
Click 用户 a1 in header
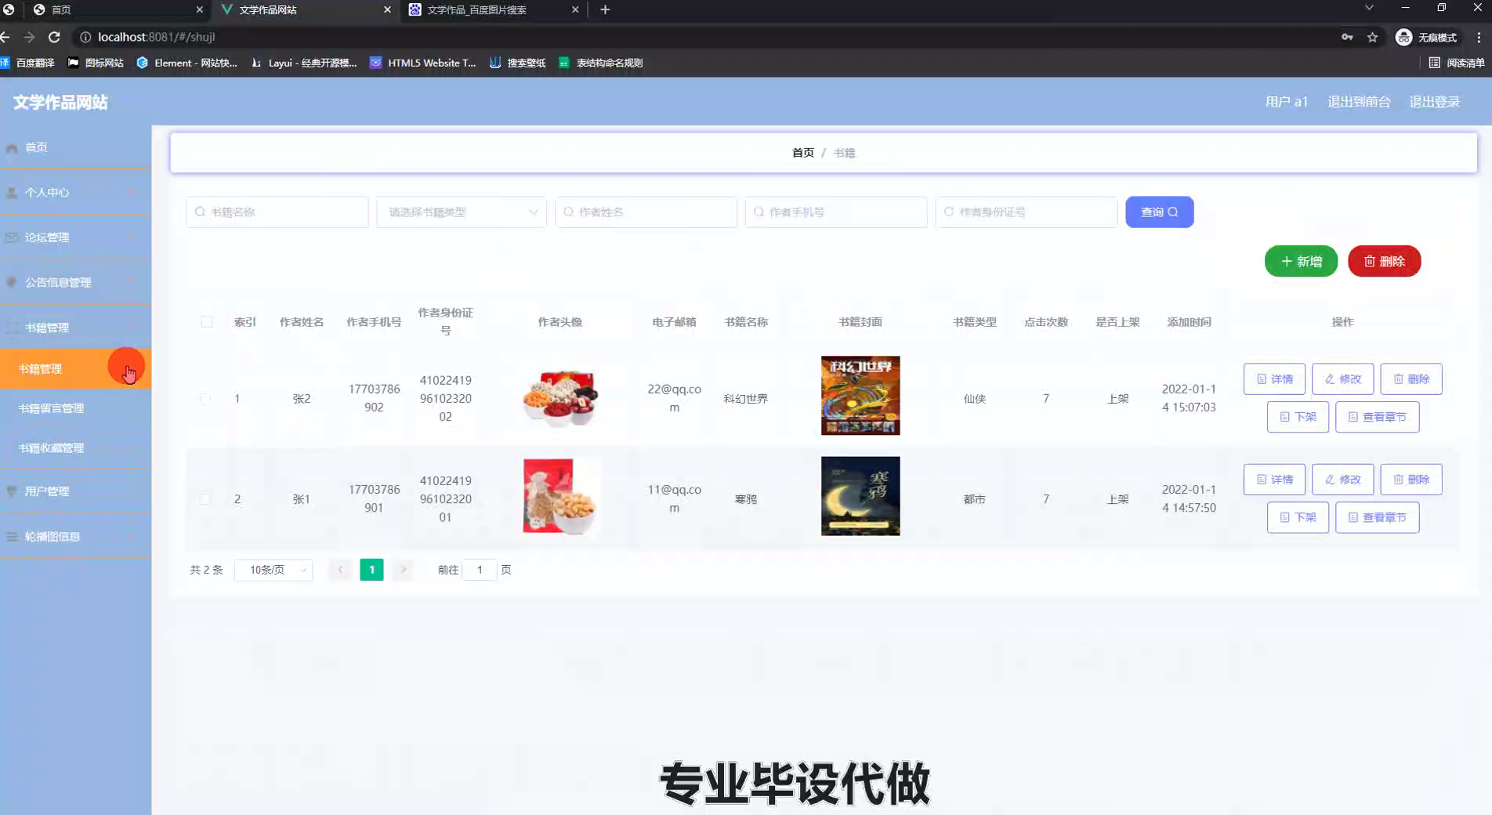[x=1286, y=102]
